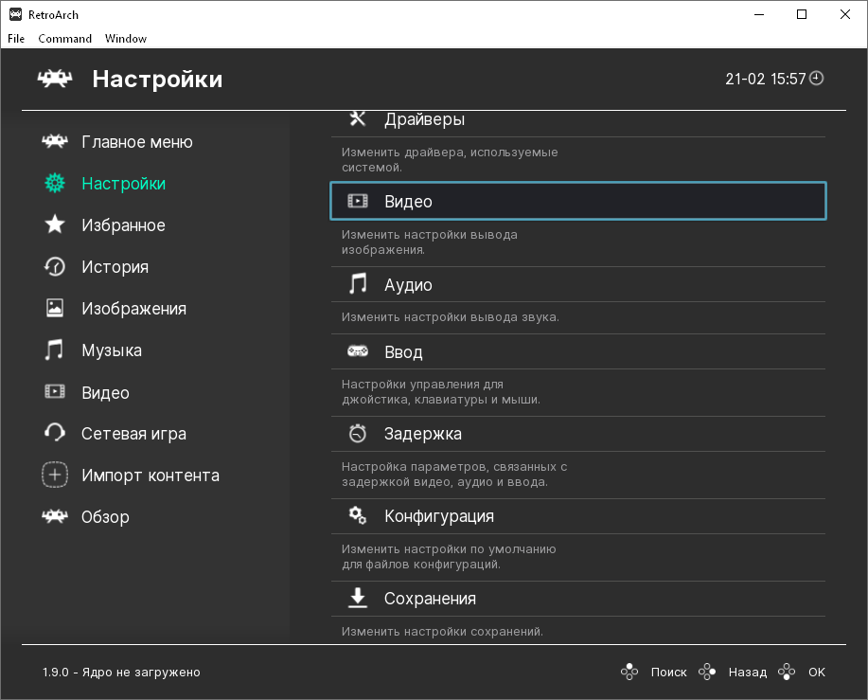This screenshot has height=700, width=868.
Task: Click the '21-02 15:57' date and time
Action: (x=766, y=79)
